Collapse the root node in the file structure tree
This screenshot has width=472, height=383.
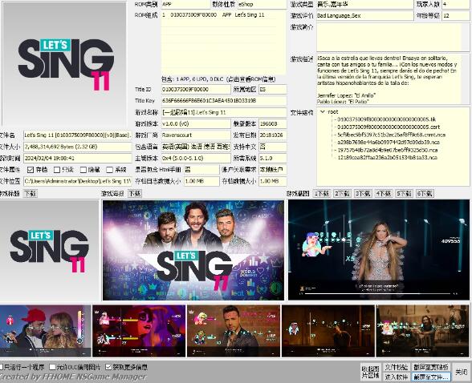pyautogui.click(x=323, y=111)
